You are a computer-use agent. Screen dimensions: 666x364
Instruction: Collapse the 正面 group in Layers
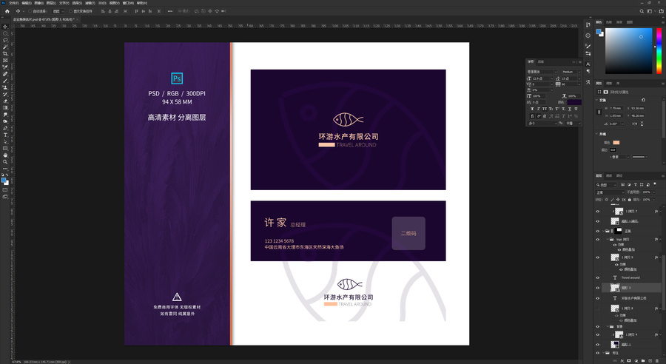603,231
